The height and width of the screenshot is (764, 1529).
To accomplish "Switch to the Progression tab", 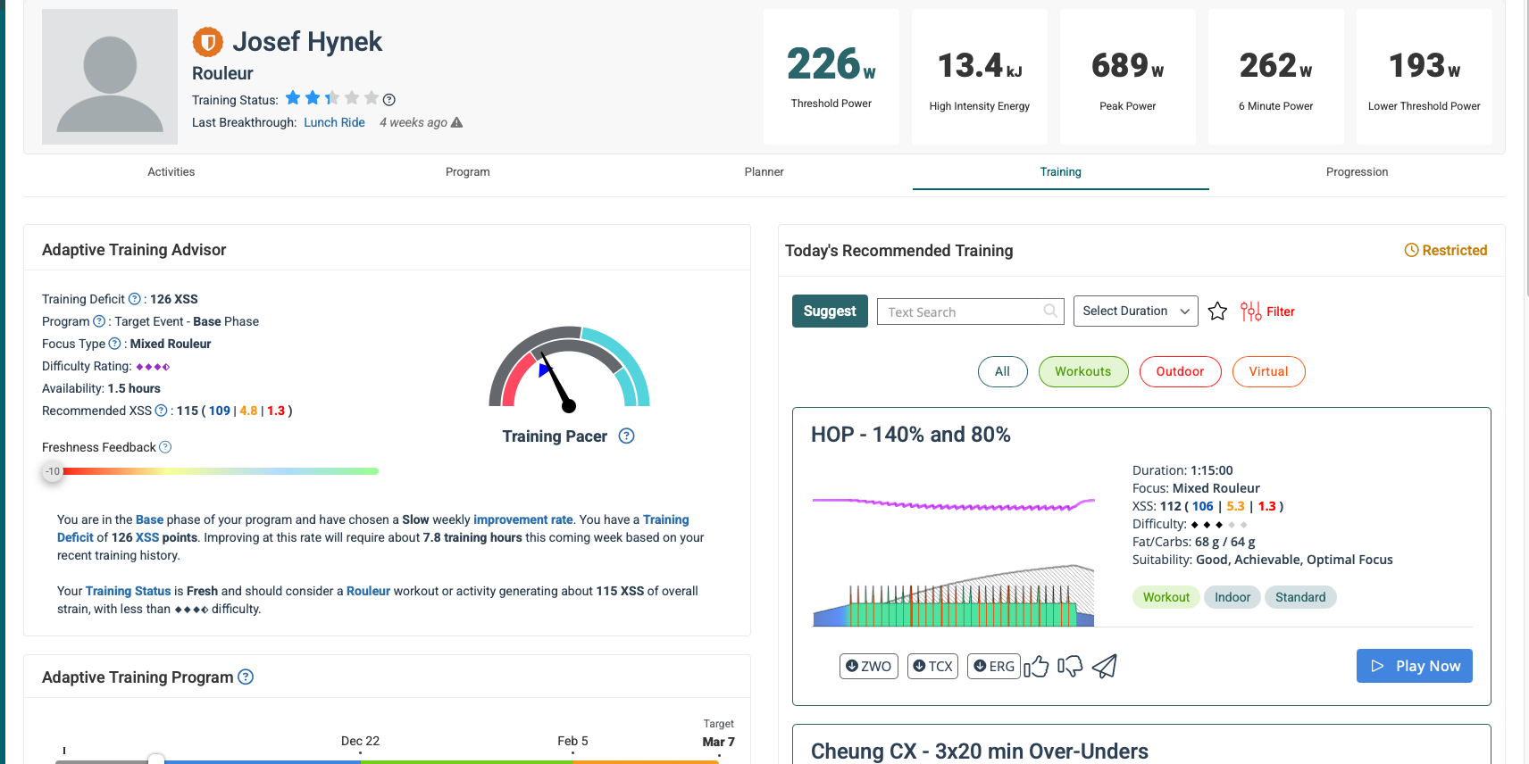I will coord(1357,172).
